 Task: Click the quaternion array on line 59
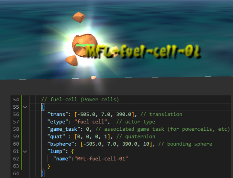click(92, 136)
